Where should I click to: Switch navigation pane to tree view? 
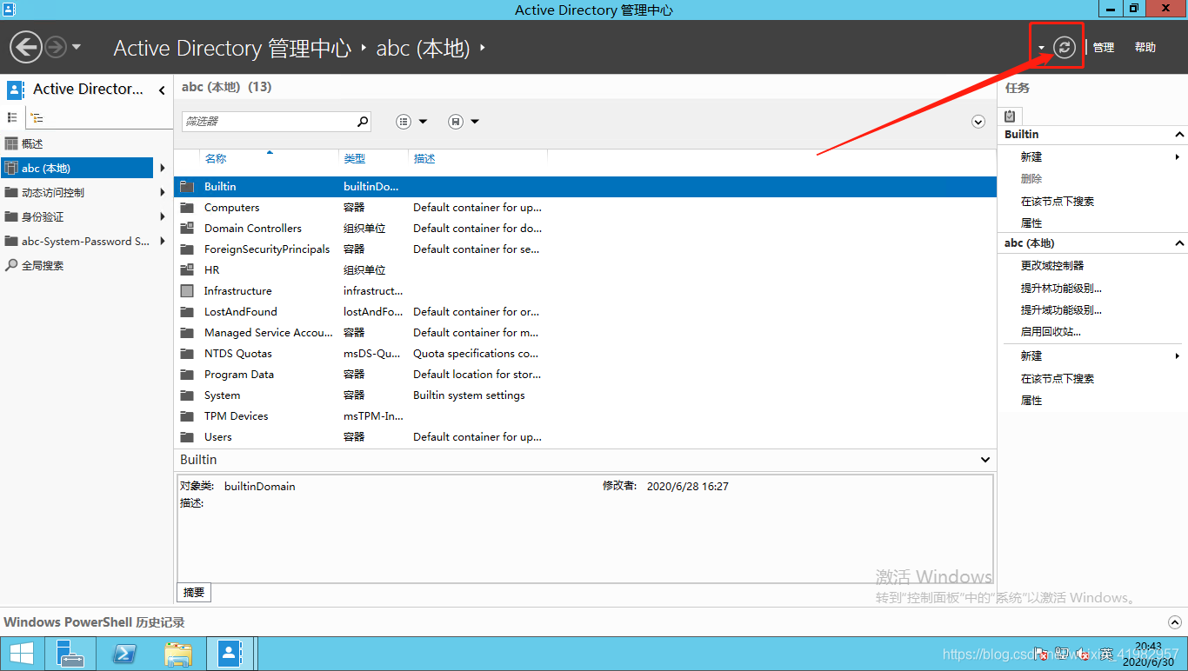pos(37,117)
